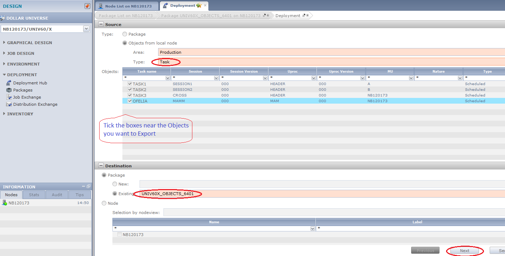Expand the ENVIRONMENT section

click(x=4, y=64)
